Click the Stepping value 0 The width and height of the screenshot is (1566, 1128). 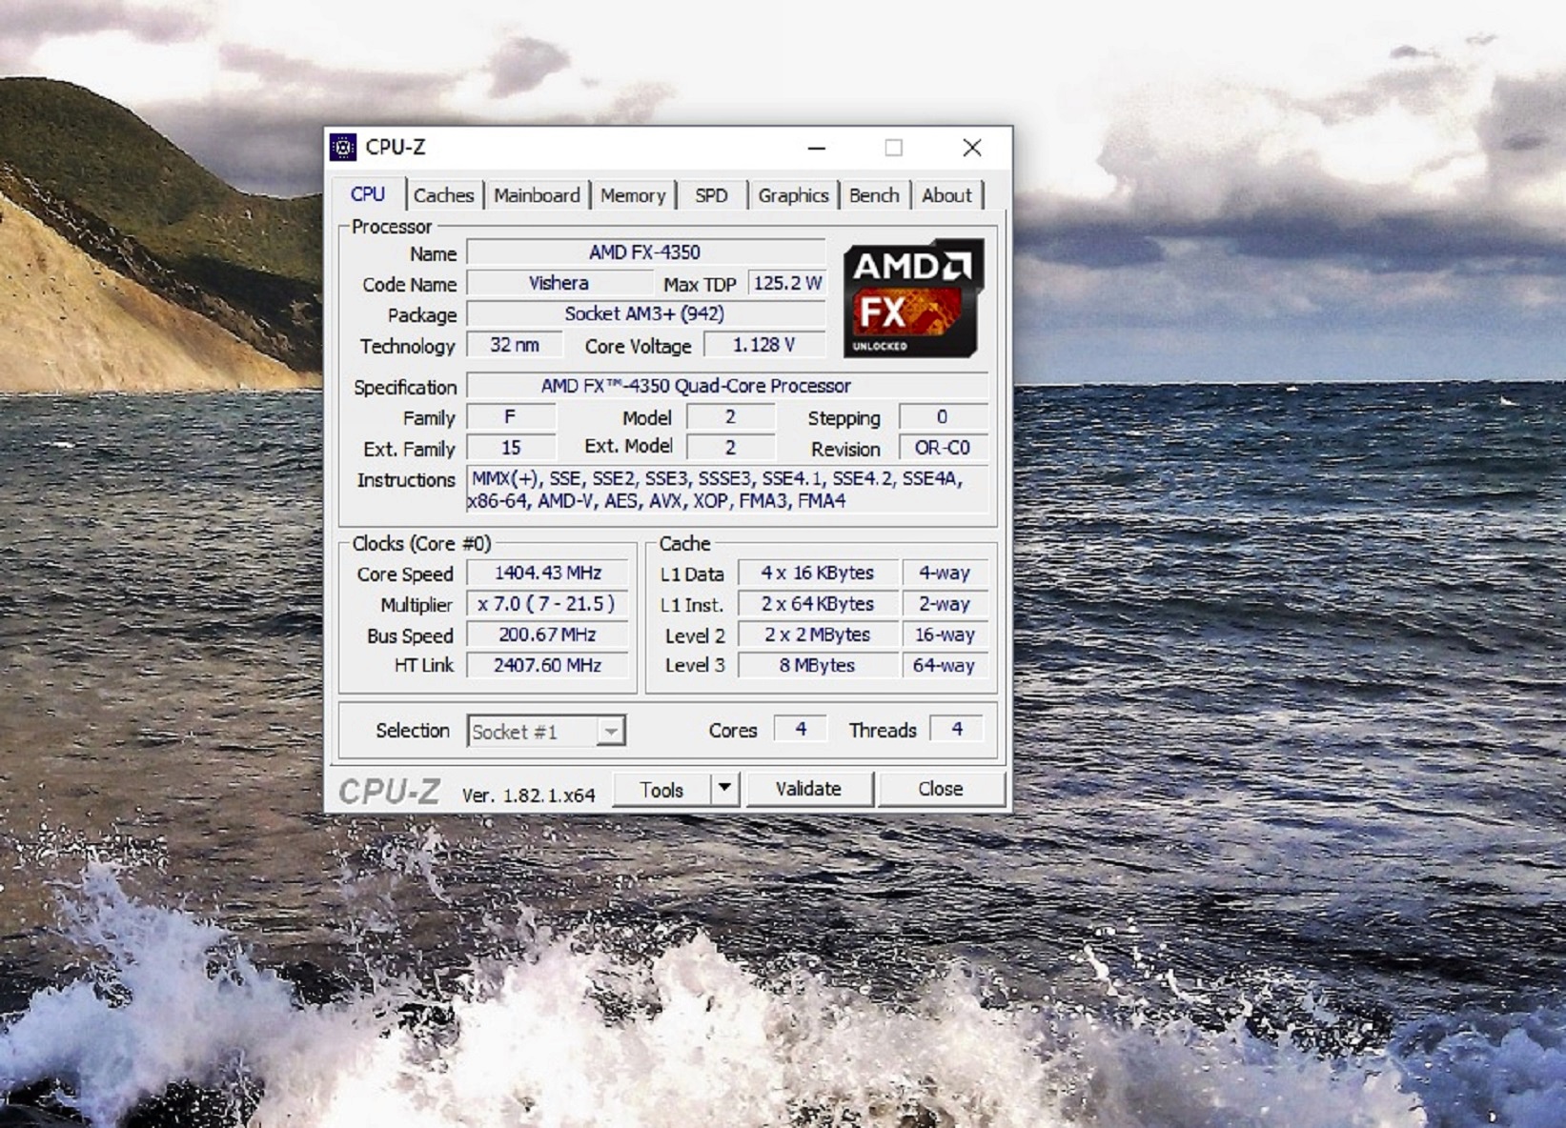[x=943, y=417]
